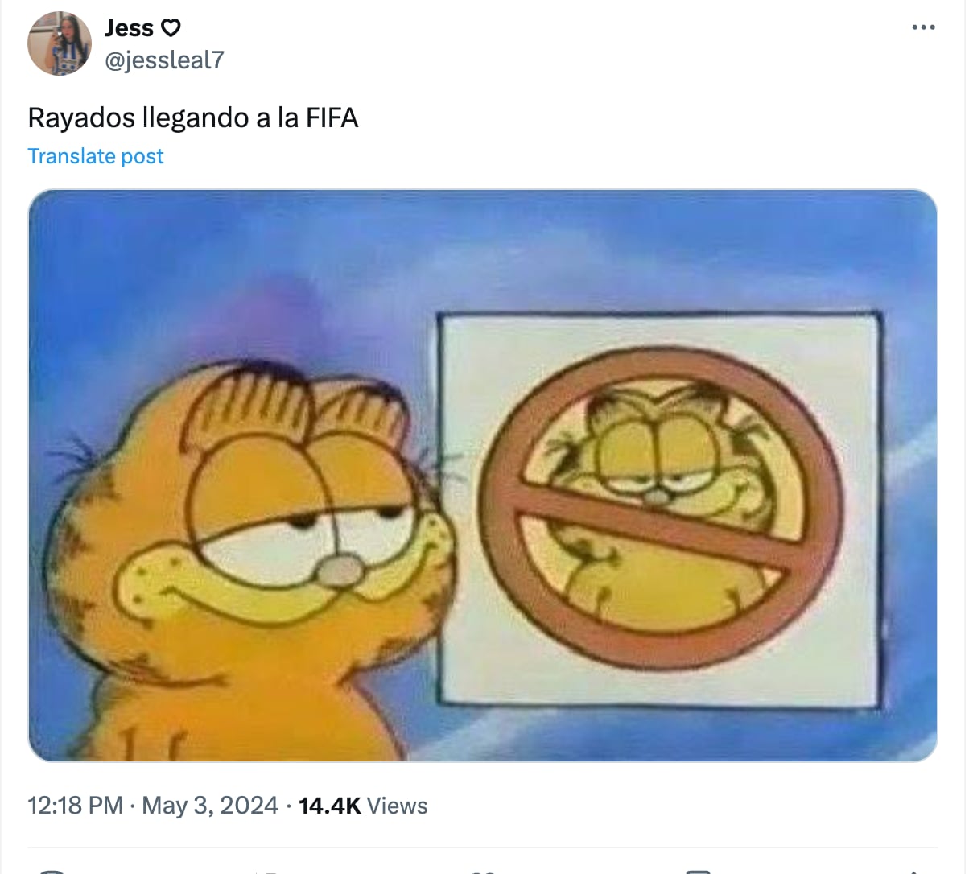Open the three-dot More options menu
This screenshot has height=874, width=969.
pos(923,27)
